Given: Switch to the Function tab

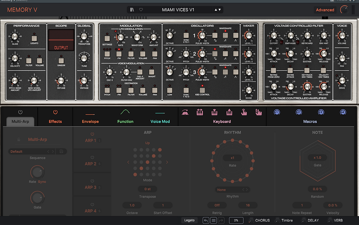Looking at the screenshot, I should [125, 121].
